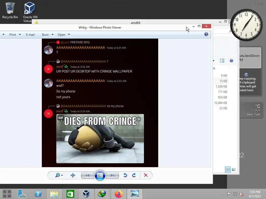Open the Start button on taskbar
This screenshot has width=266, height=199.
pos(7,194)
